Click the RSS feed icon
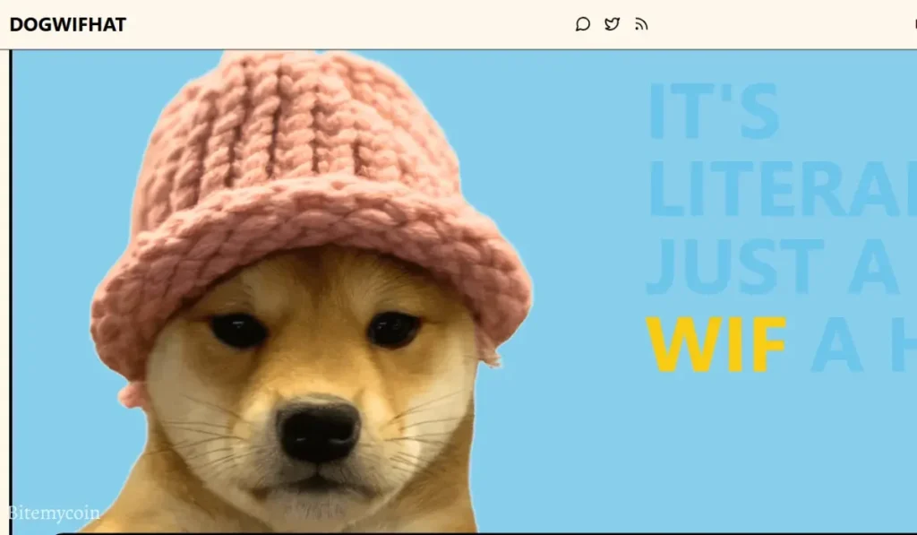This screenshot has width=917, height=535. [641, 24]
